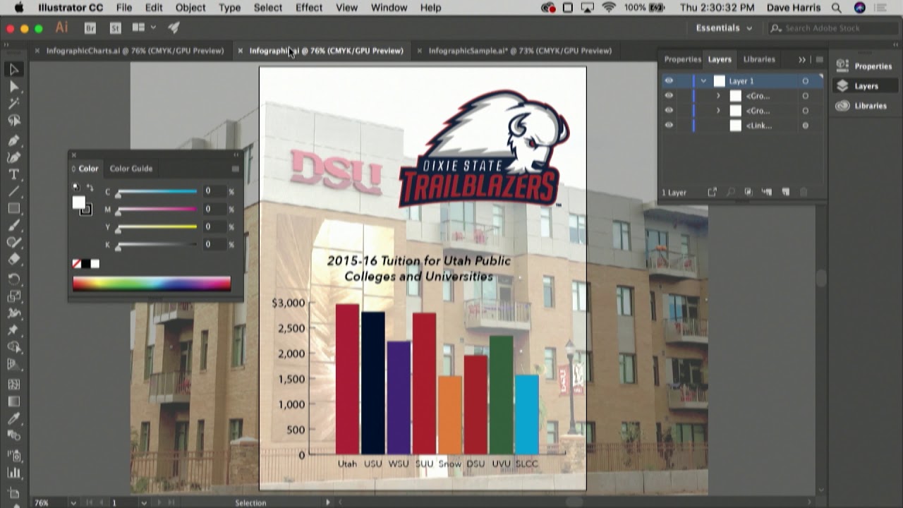Open the Object menu
The height and width of the screenshot is (508, 903).
(190, 8)
